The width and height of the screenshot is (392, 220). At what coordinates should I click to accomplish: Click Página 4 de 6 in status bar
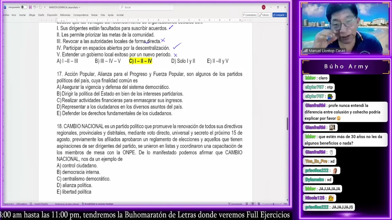pyautogui.click(x=8, y=204)
